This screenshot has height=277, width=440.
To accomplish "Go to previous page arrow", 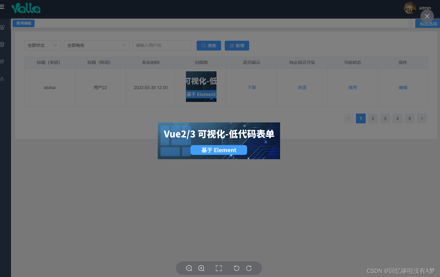I will [349, 118].
